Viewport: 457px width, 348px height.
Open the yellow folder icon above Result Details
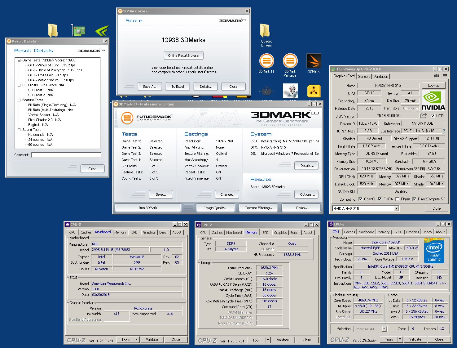tap(53, 31)
